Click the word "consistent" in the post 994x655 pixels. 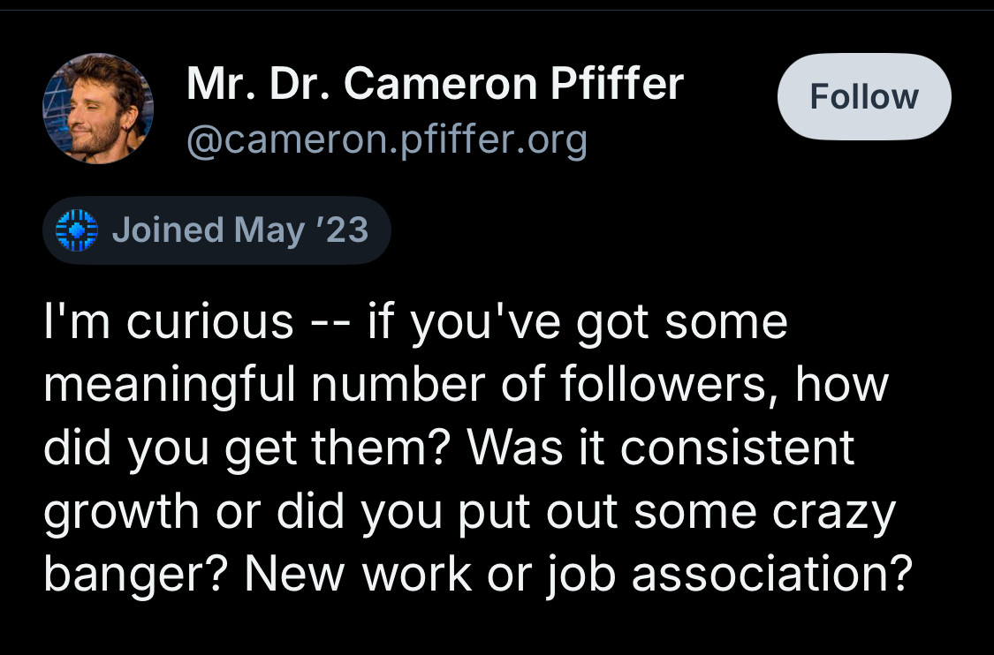click(737, 448)
